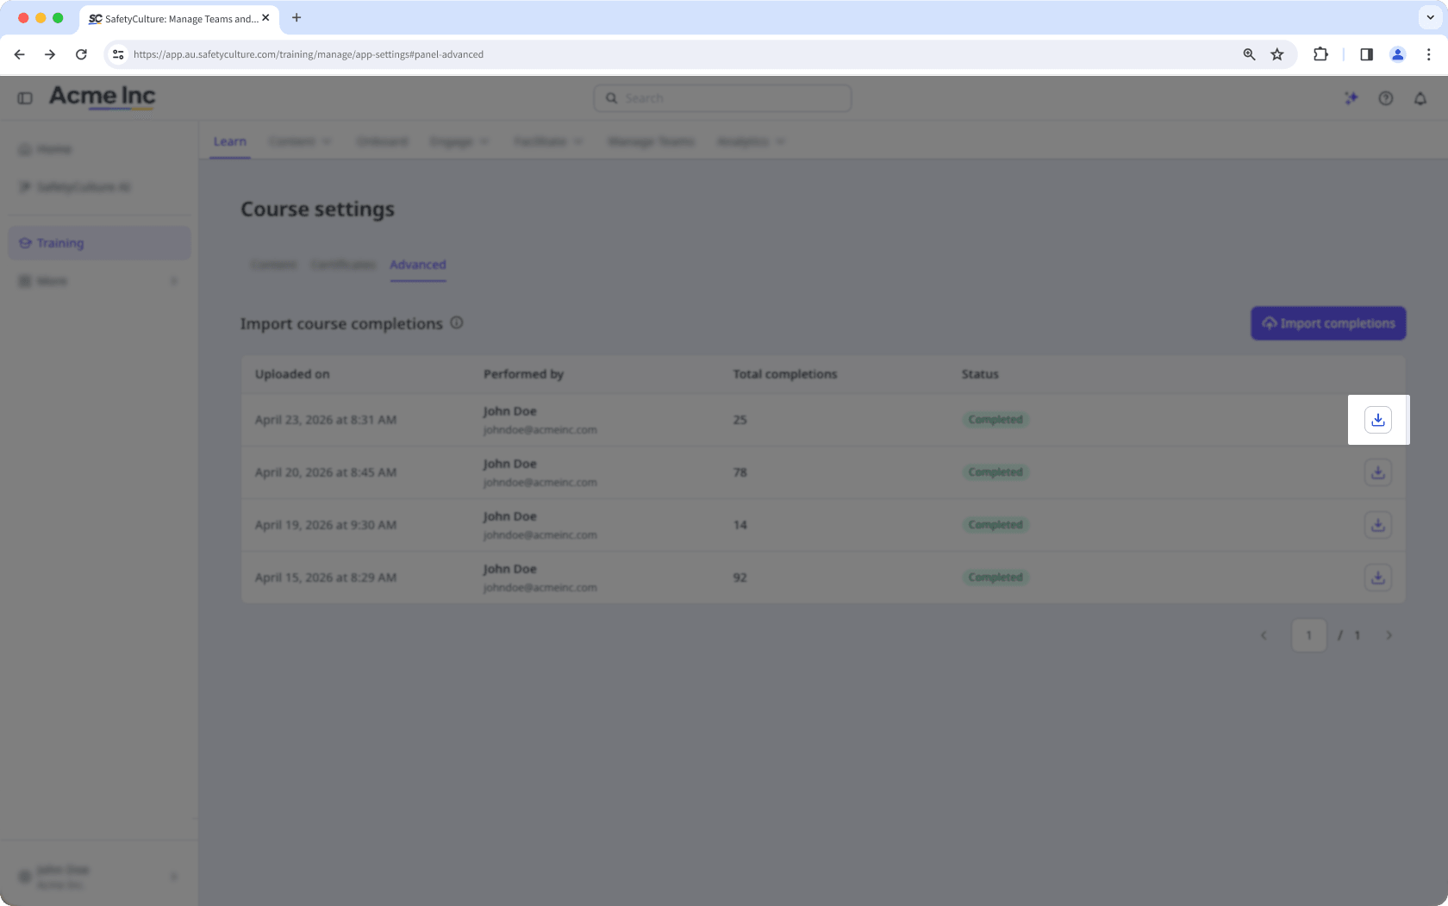Show info about Import course completions
The width and height of the screenshot is (1448, 906).
point(457,322)
